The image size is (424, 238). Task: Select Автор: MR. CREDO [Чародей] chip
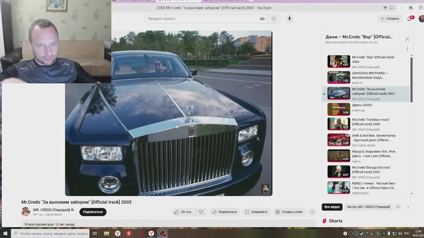pos(368,207)
